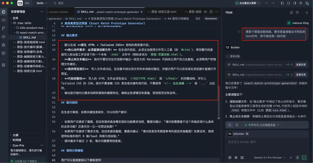Attach image using picture icon in chat

[x=242, y=158]
